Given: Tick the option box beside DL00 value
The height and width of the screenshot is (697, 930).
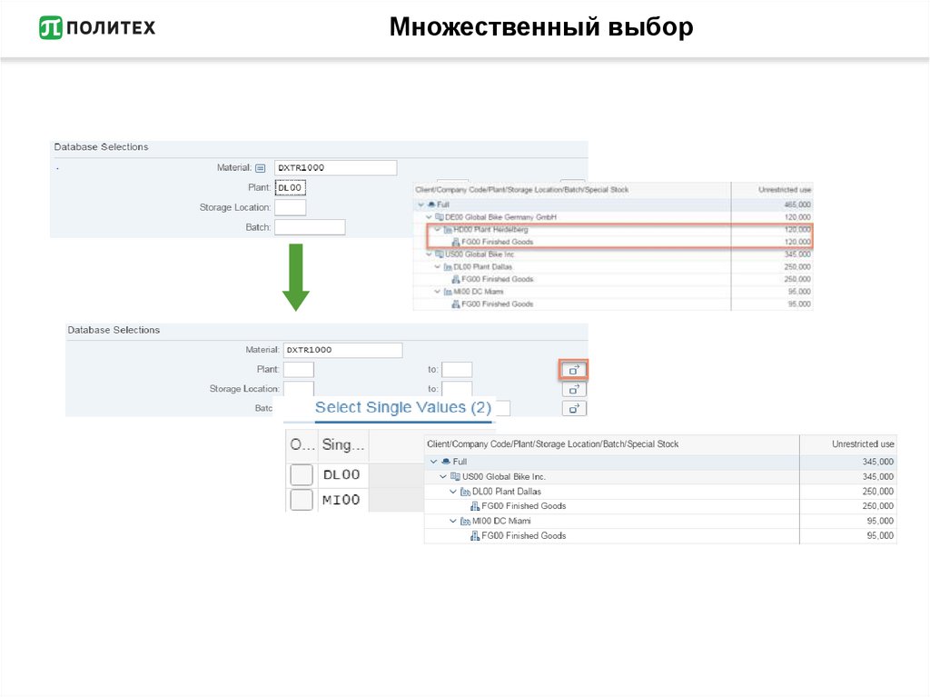Looking at the screenshot, I should pyautogui.click(x=301, y=475).
